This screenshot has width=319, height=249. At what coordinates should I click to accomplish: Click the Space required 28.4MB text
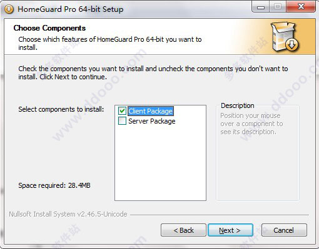[54, 185]
